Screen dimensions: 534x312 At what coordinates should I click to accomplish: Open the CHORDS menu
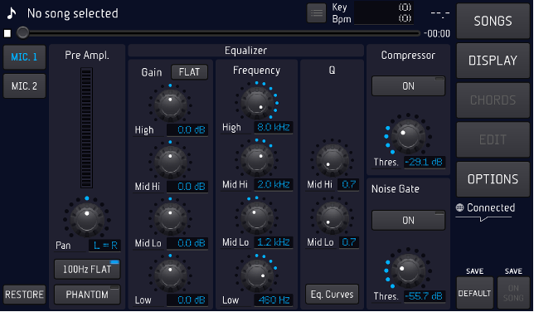[493, 100]
